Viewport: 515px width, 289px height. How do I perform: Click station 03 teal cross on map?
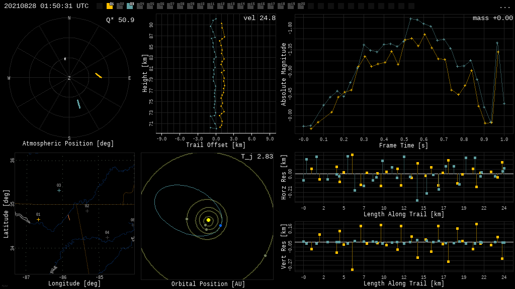pos(59,190)
